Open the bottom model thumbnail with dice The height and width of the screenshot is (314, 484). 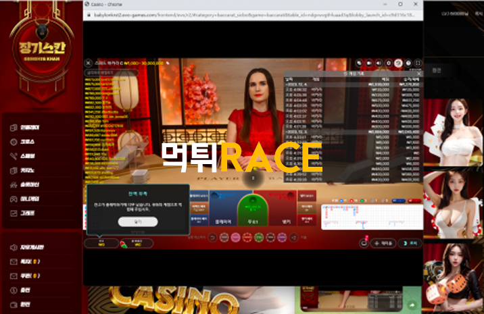pyautogui.click(x=453, y=278)
